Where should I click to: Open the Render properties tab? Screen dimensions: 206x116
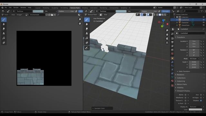(x=173, y=38)
